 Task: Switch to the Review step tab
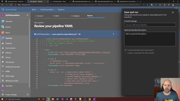coord(90,16)
